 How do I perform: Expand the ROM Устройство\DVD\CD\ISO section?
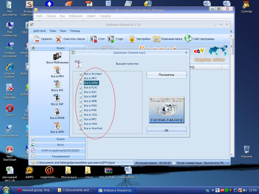pyautogui.click(x=58, y=150)
